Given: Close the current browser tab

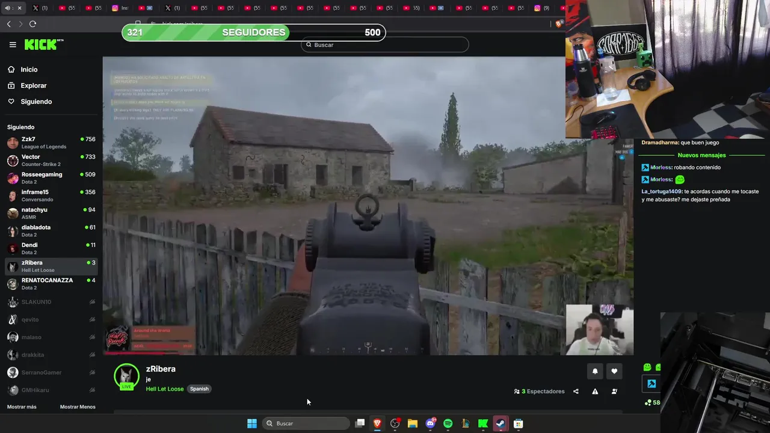Looking at the screenshot, I should point(19,8).
